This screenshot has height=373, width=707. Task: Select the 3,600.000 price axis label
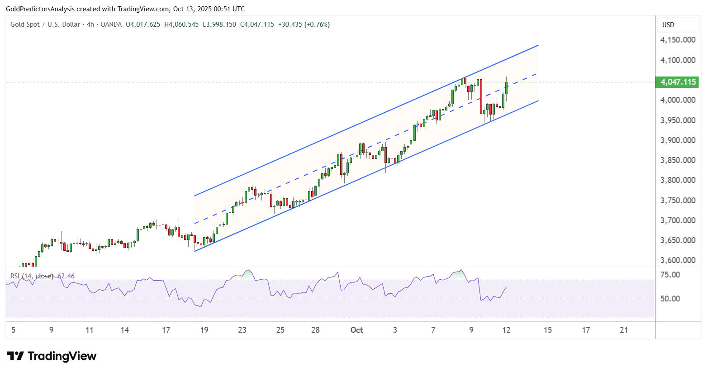pos(678,260)
